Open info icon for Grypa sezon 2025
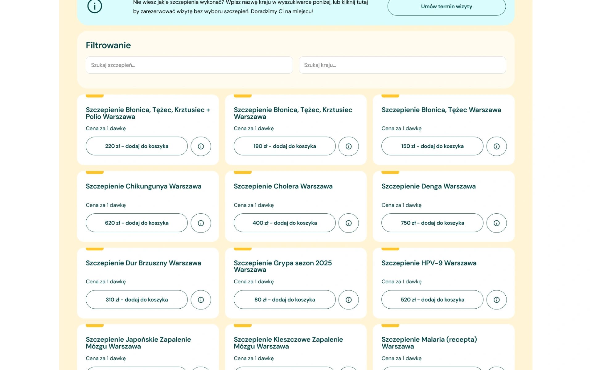The image size is (592, 370). (x=348, y=300)
